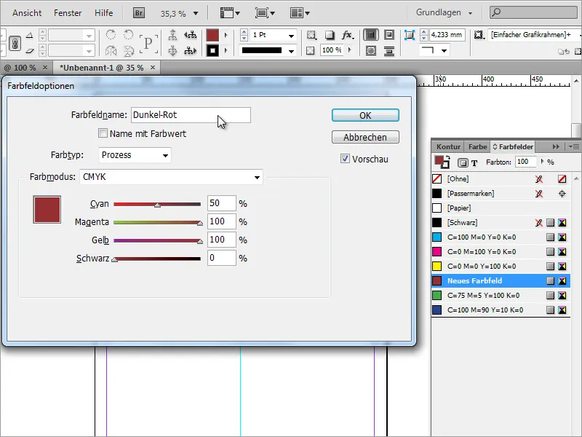
Task: Open the zoom percentage dropdown
Action: (195, 12)
